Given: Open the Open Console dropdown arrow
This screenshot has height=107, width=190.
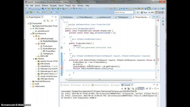Looking at the screenshot, I should click(158, 89).
